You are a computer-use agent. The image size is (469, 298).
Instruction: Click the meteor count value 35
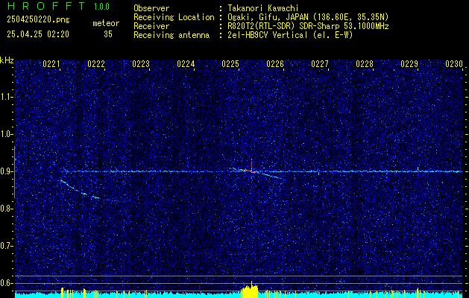(108, 34)
